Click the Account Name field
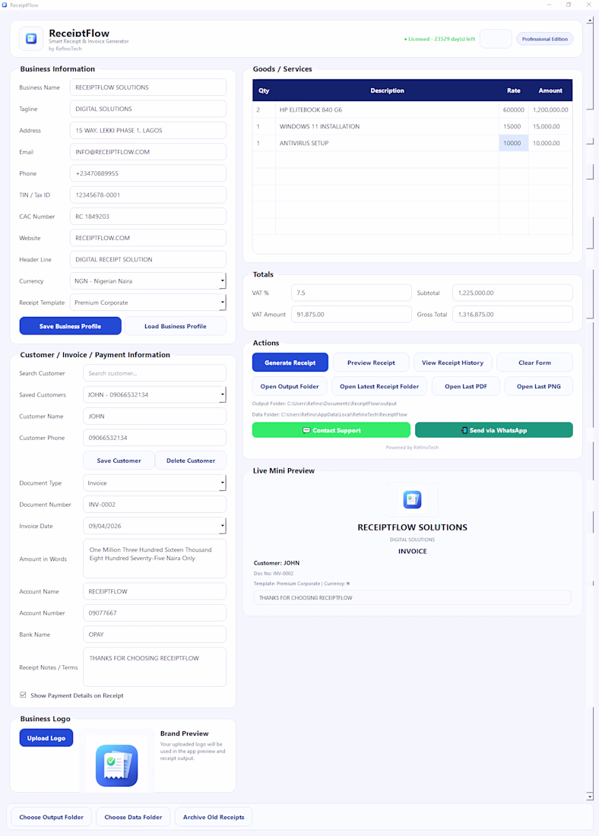 pos(154,591)
